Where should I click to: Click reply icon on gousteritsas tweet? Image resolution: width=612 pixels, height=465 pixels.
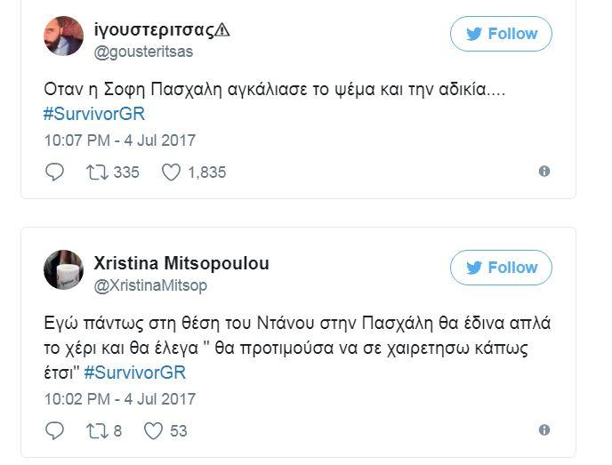pos(54,172)
